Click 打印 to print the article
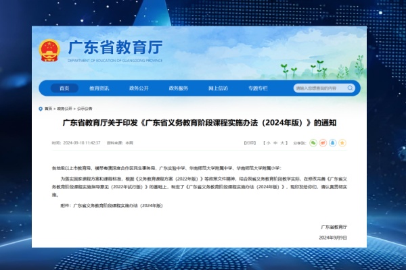Viewport: 406px width, 270px height. [x=250, y=143]
